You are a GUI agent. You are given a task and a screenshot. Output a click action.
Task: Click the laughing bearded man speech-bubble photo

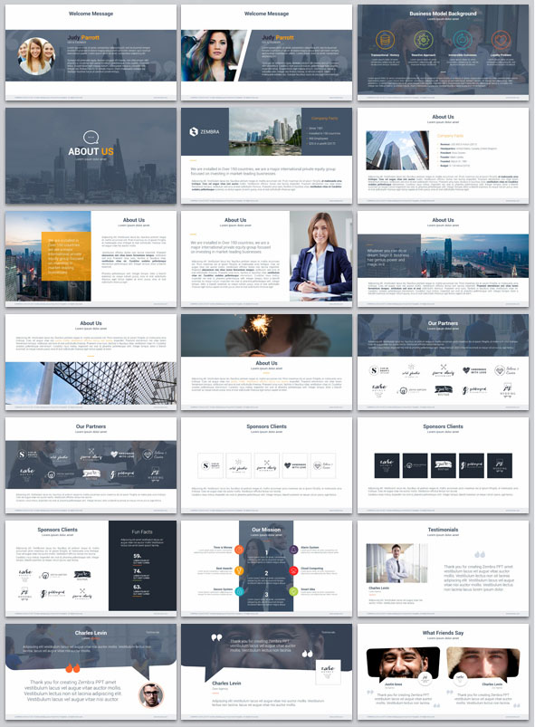point(403,663)
